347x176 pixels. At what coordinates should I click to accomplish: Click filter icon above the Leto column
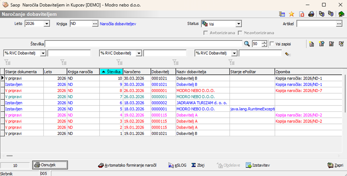[x=63, y=62]
